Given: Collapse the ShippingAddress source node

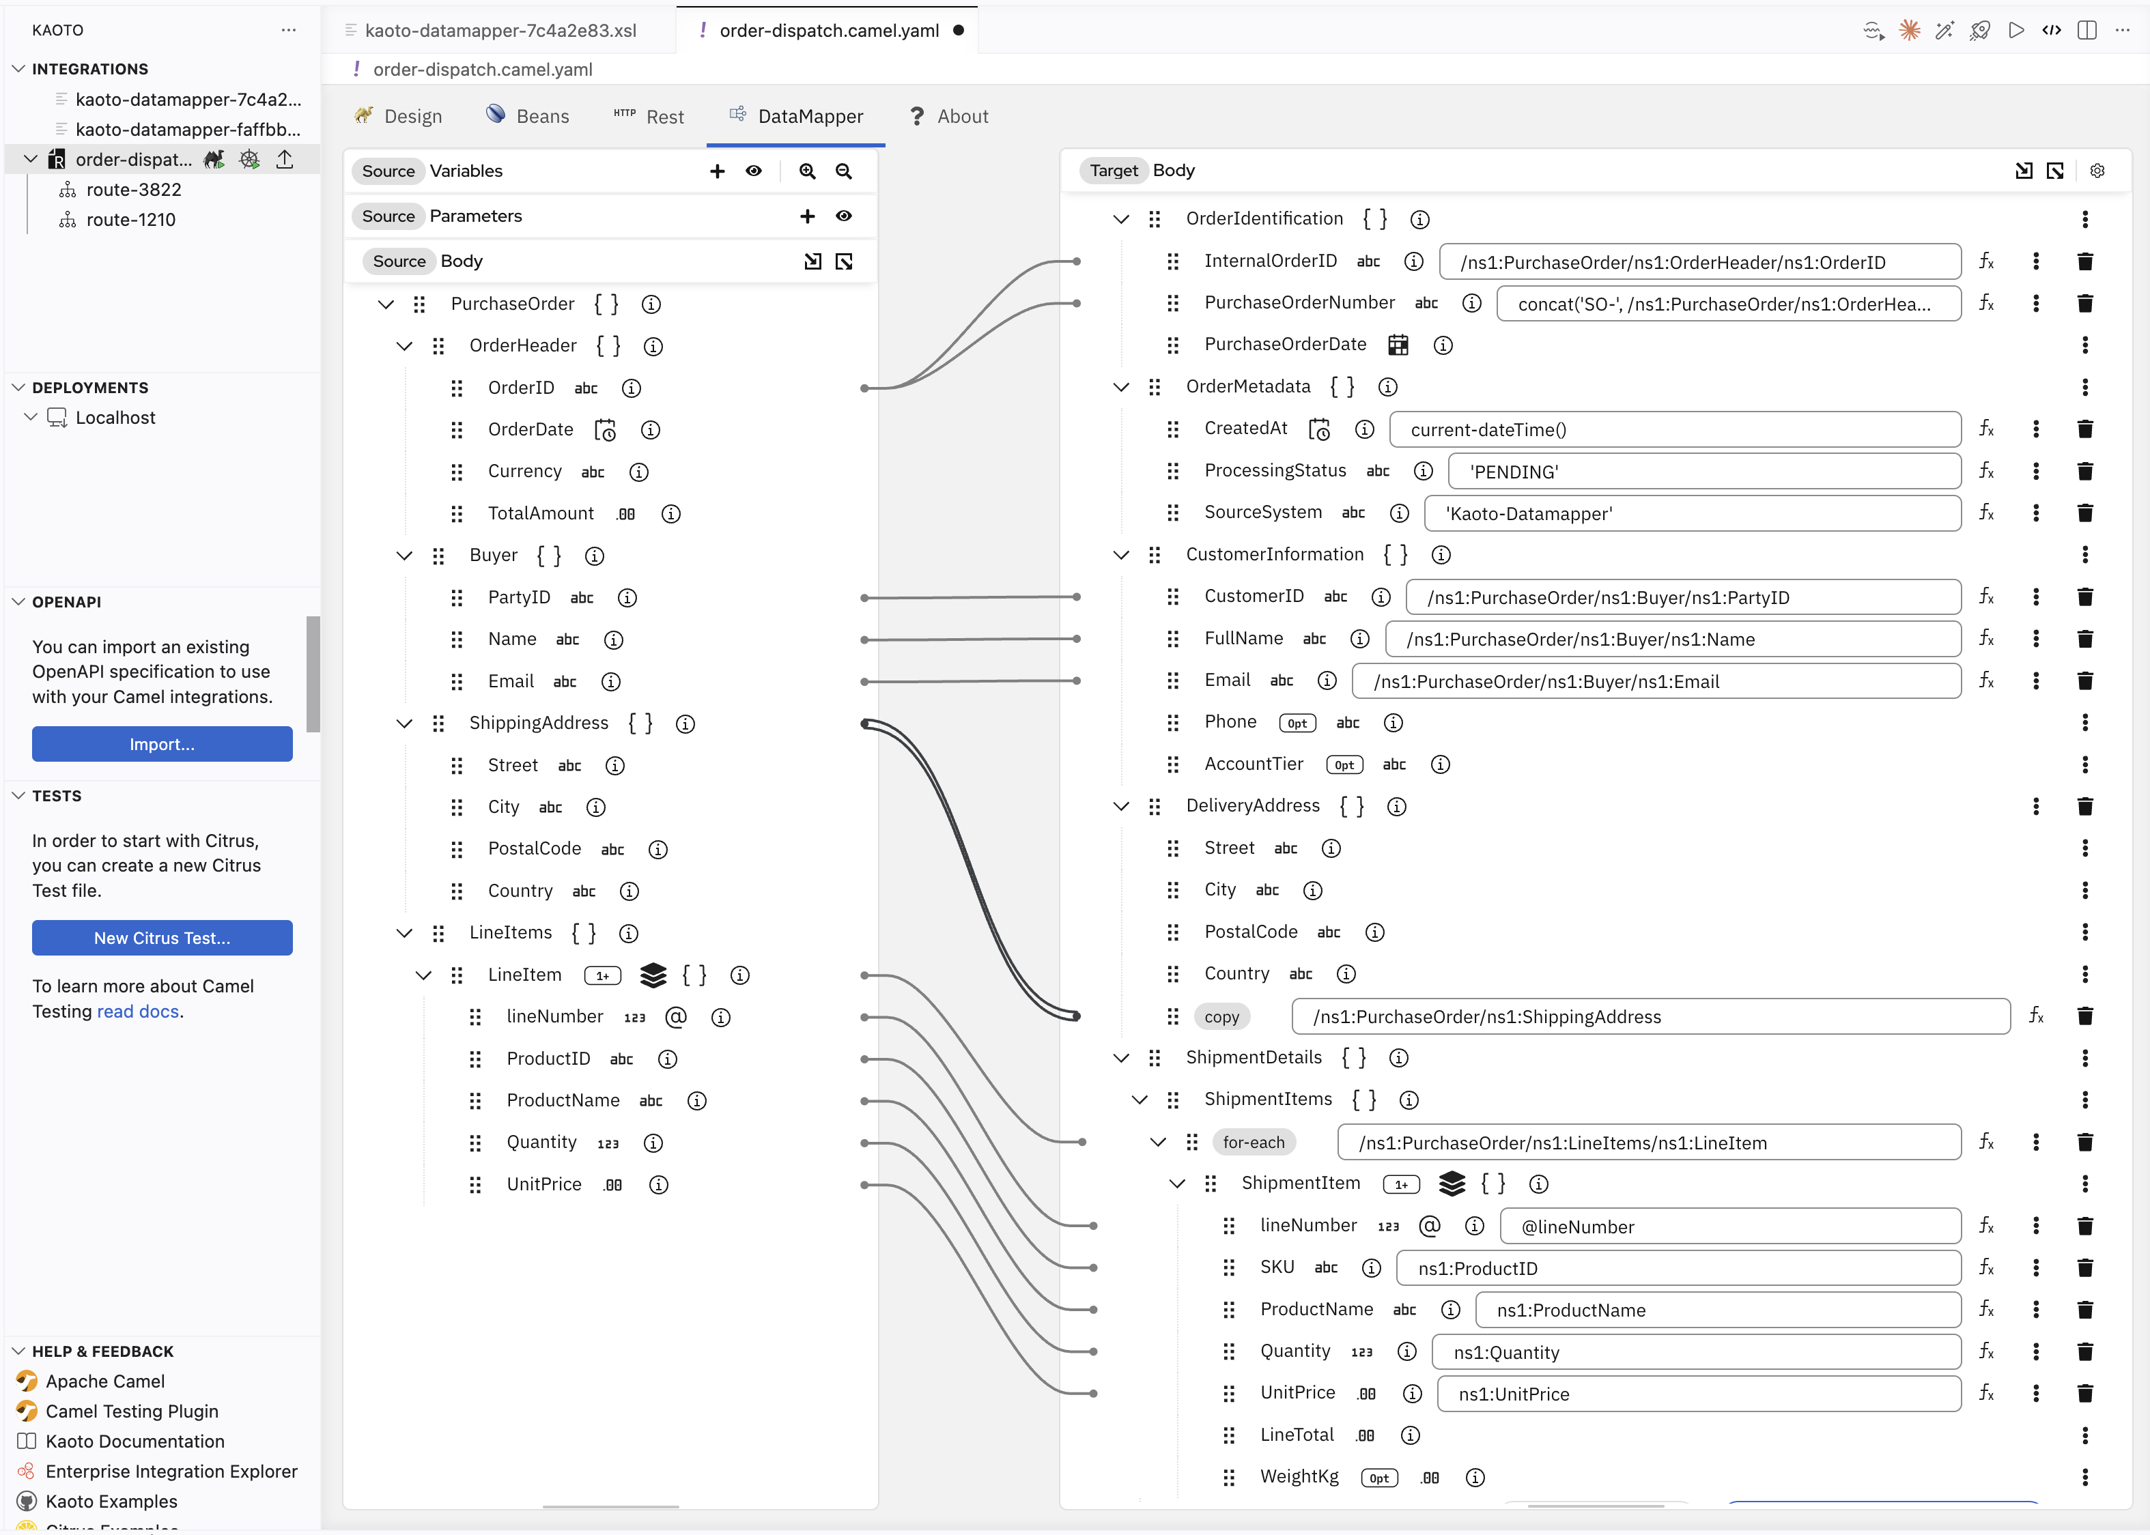Looking at the screenshot, I should pyautogui.click(x=404, y=724).
